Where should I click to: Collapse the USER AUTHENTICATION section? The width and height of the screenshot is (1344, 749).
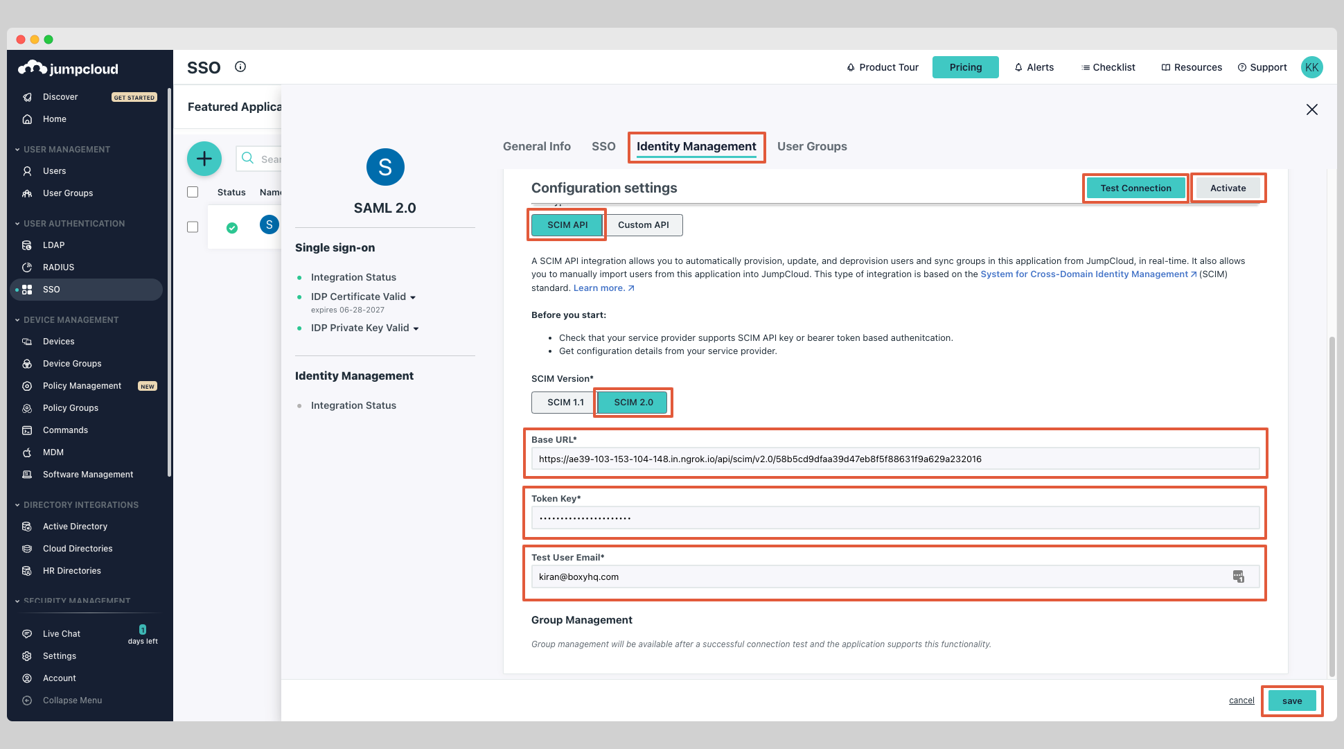[x=16, y=223]
